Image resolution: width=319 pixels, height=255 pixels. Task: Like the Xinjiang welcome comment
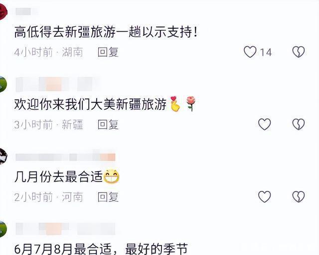click(265, 124)
